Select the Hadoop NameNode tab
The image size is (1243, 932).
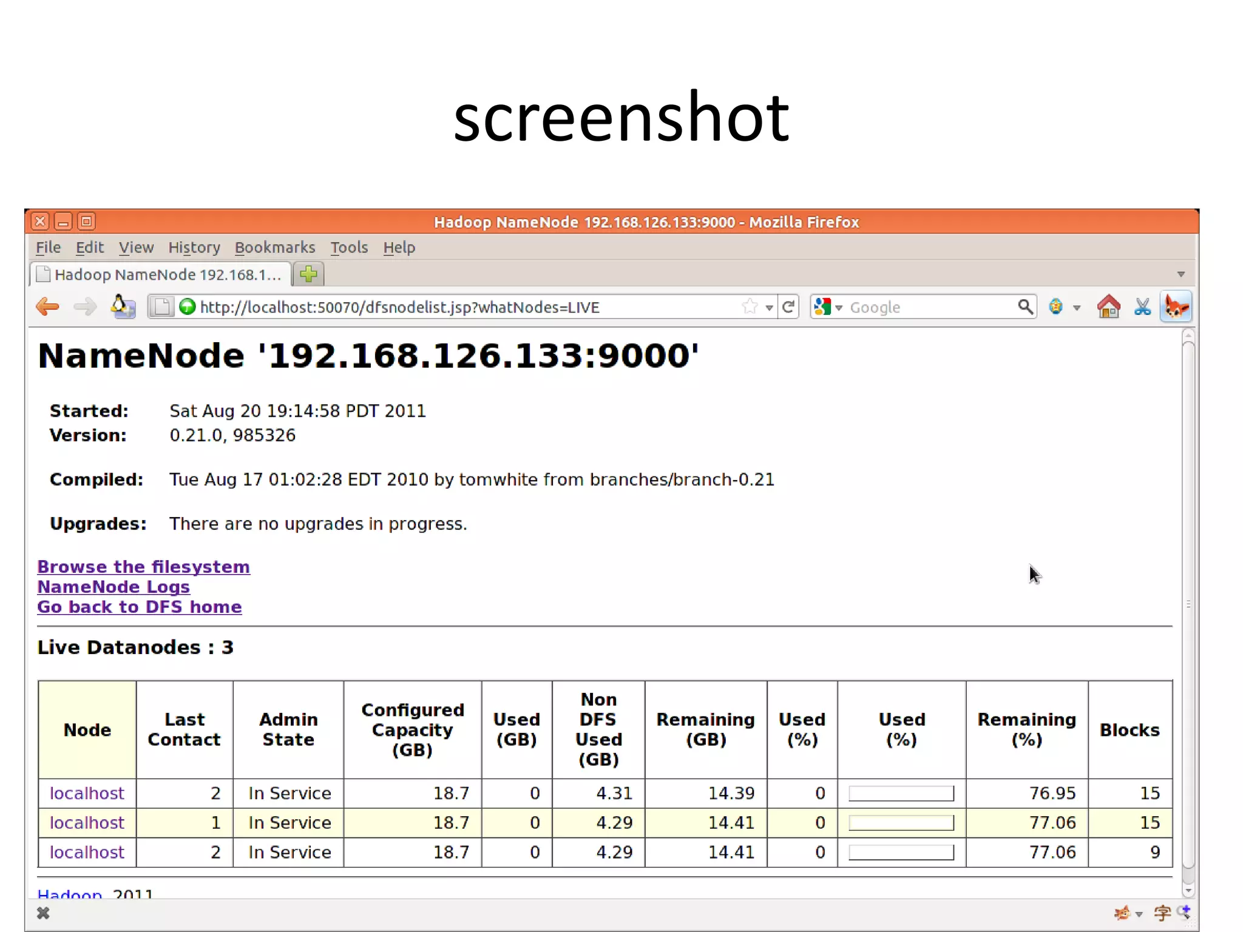(160, 274)
